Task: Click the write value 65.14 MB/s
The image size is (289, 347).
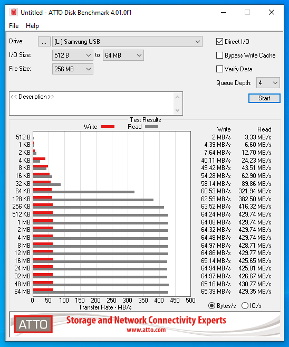Action: pyautogui.click(x=216, y=261)
